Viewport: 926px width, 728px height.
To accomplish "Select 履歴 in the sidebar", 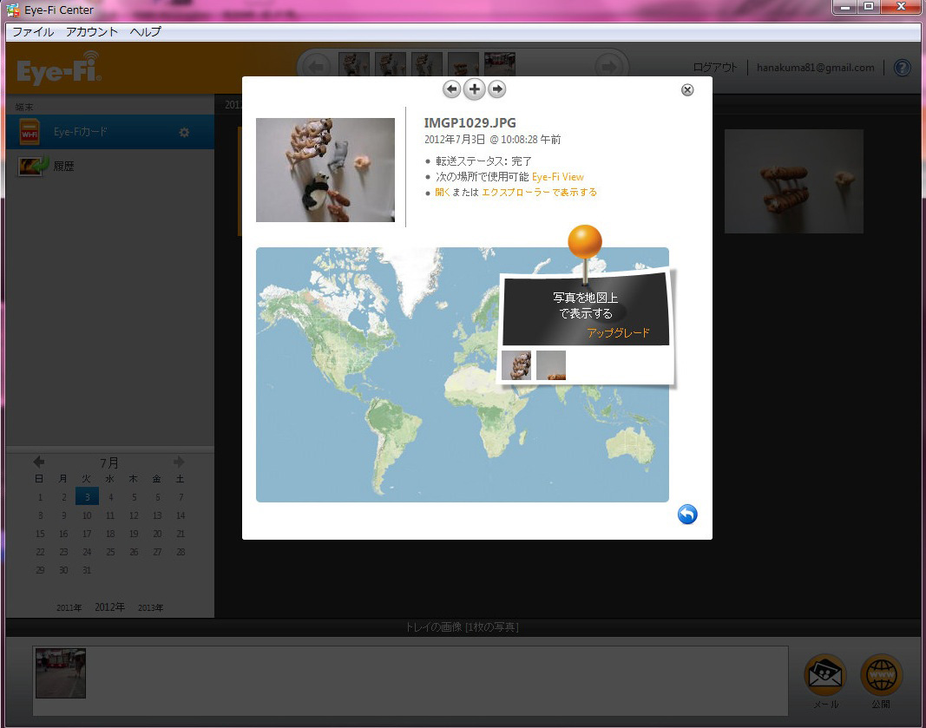I will pyautogui.click(x=63, y=166).
